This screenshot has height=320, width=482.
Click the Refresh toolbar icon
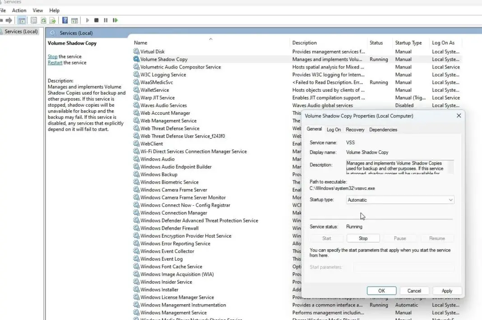coord(44,20)
